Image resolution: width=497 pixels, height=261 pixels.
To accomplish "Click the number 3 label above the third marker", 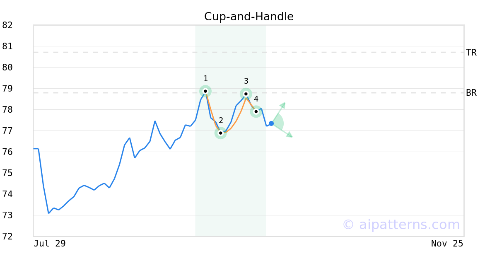I will [246, 81].
